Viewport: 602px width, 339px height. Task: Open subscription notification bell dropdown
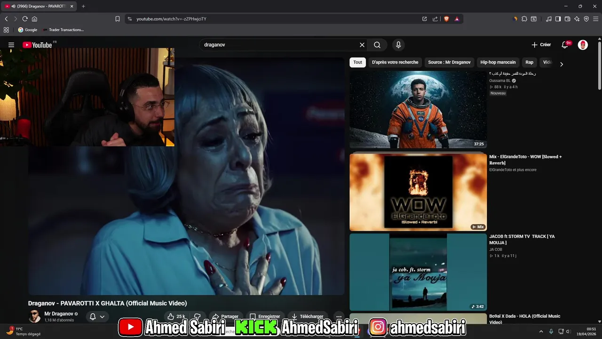pyautogui.click(x=97, y=316)
